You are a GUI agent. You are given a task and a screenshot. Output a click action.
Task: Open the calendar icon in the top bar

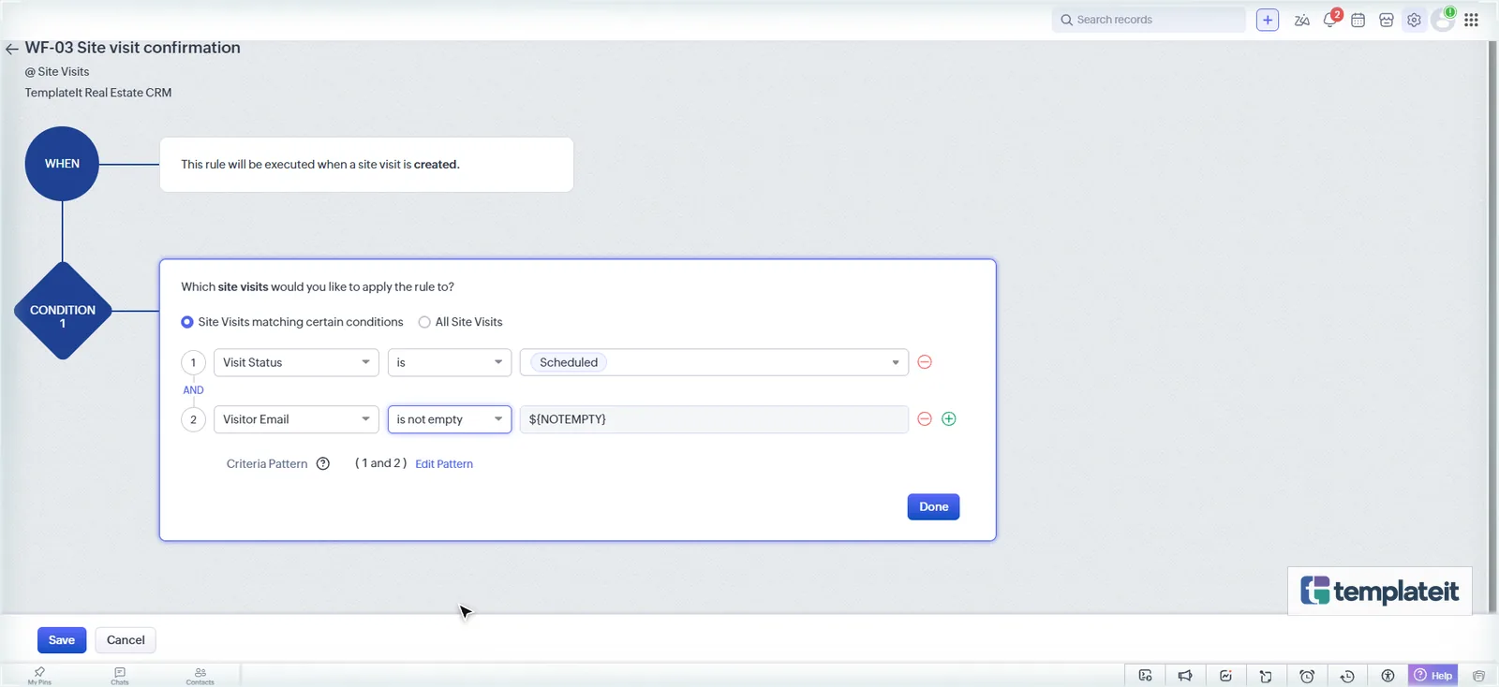[x=1358, y=20]
